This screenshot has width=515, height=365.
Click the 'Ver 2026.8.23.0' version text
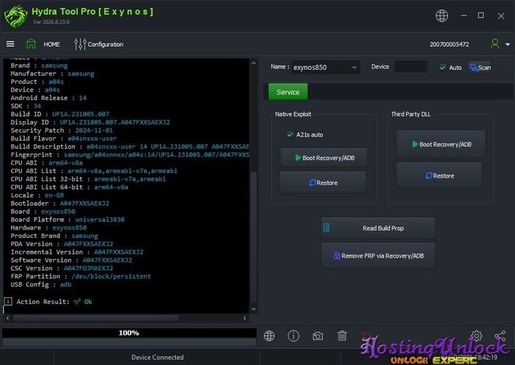tap(51, 22)
